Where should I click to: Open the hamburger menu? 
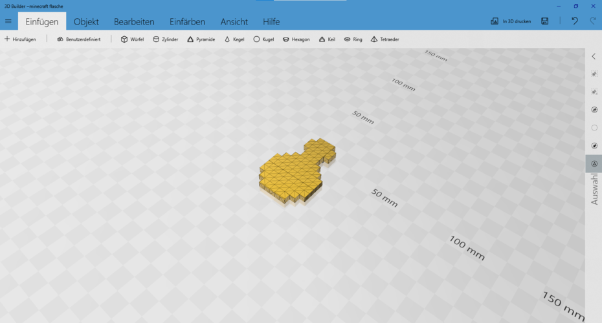(x=8, y=21)
